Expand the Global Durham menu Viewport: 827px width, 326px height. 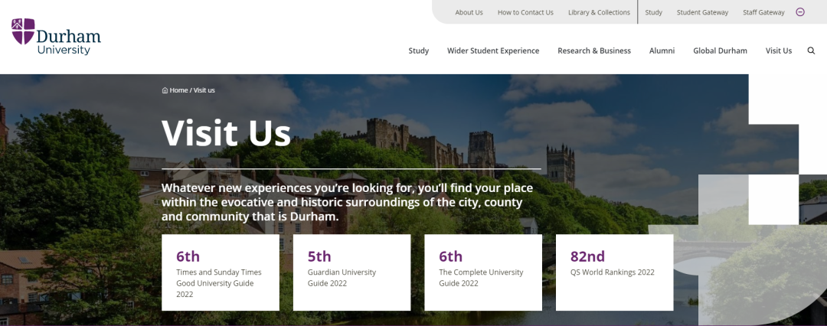click(x=720, y=51)
